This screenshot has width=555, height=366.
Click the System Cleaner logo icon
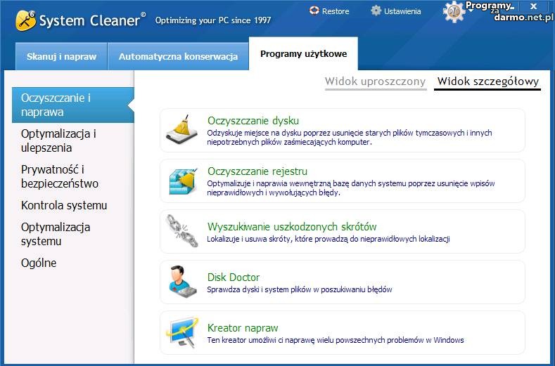27,21
